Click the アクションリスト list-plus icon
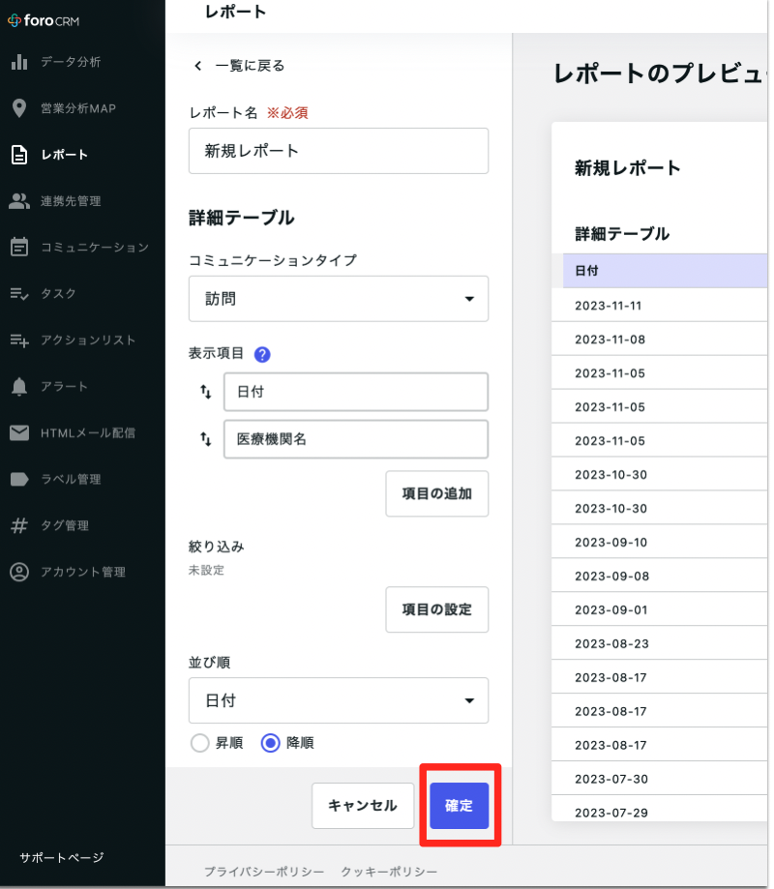This screenshot has height=889, width=774. tap(19, 341)
